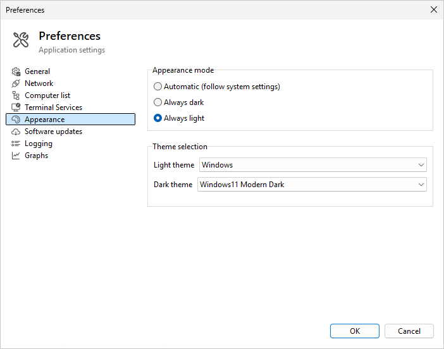Enable the Always dark option
The width and height of the screenshot is (444, 349).
158,102
